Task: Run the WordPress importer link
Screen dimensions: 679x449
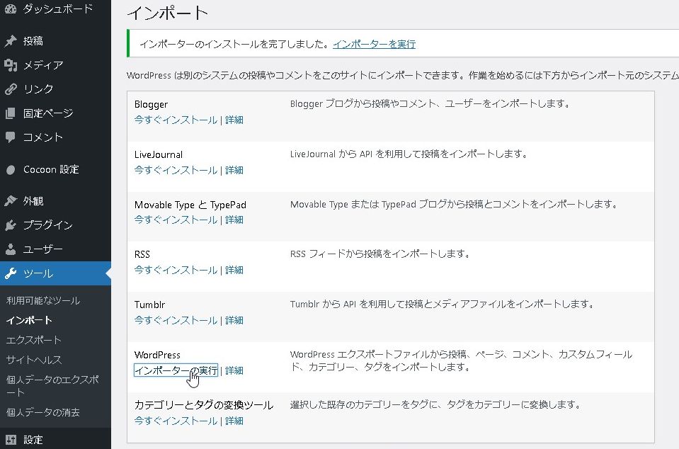Action: [x=176, y=370]
